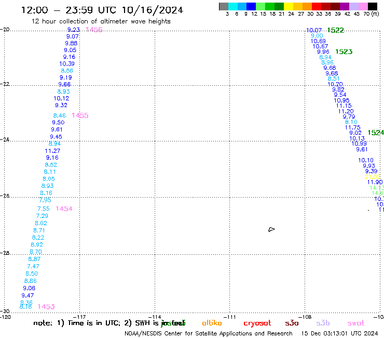Image resolution: width=384 pixels, height=338 pixels.
Task: Select wave height value 10.99
Action: point(359,144)
